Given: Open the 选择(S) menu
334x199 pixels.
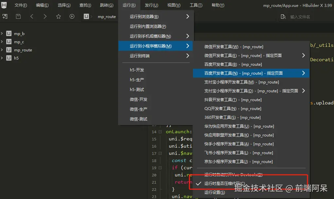Looking at the screenshot, I should 64,5.
